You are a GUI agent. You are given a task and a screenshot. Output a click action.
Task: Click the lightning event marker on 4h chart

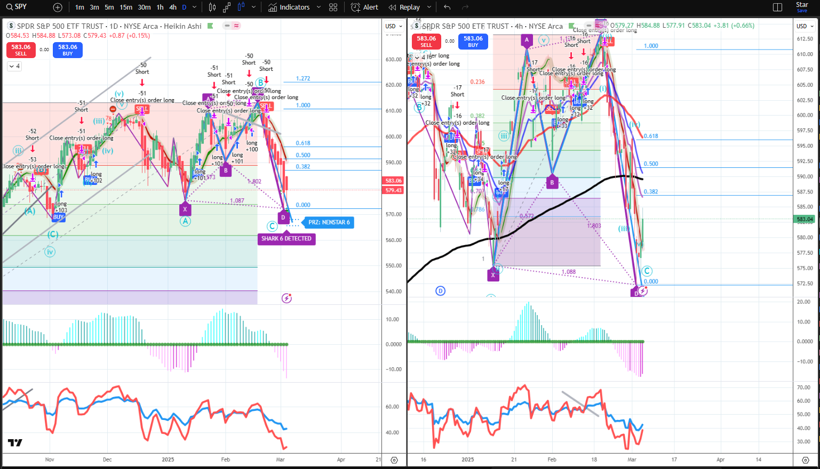point(643,290)
